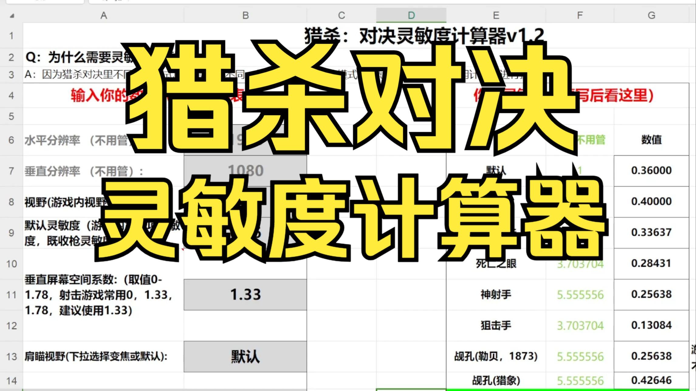Select row 4 header
This screenshot has width=696, height=391.
coord(12,96)
